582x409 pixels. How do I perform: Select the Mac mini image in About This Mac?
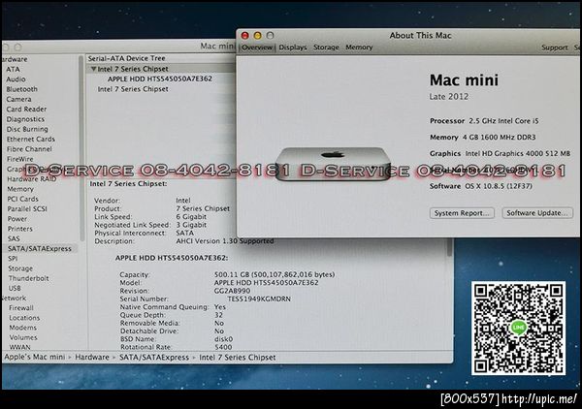333,164
